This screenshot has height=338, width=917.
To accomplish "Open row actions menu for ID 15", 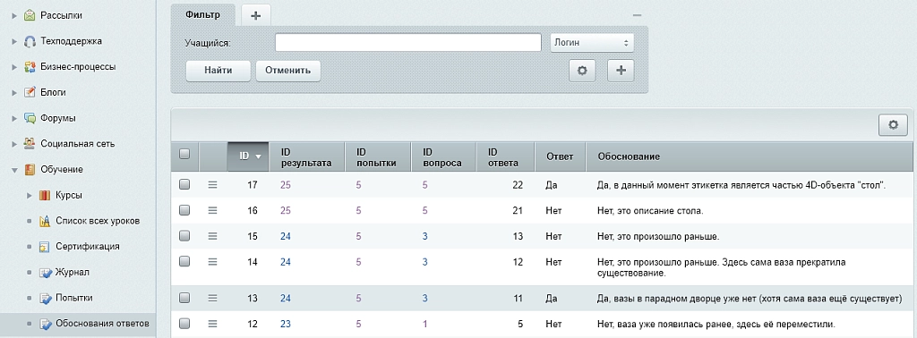I will coord(213,236).
